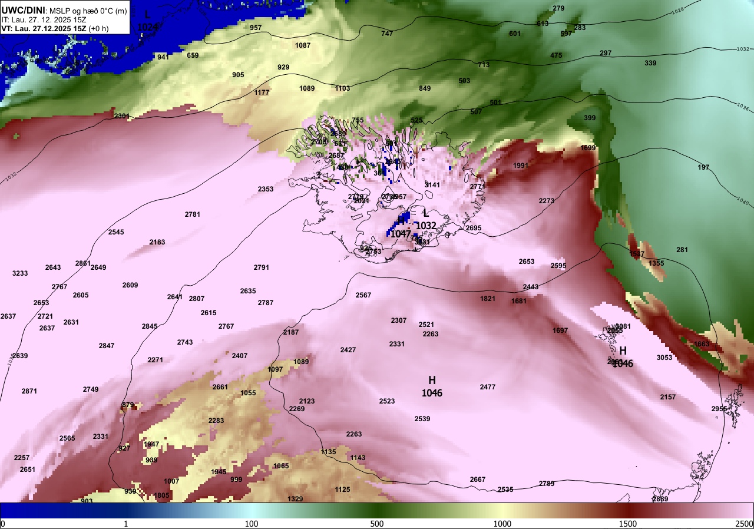Screen dimensions: 754x529
Task: Click the 0 label on the color scale
Action: tap(3, 524)
